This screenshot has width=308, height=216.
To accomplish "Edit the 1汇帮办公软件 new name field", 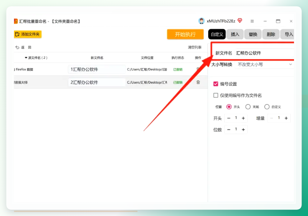I will coord(97,69).
